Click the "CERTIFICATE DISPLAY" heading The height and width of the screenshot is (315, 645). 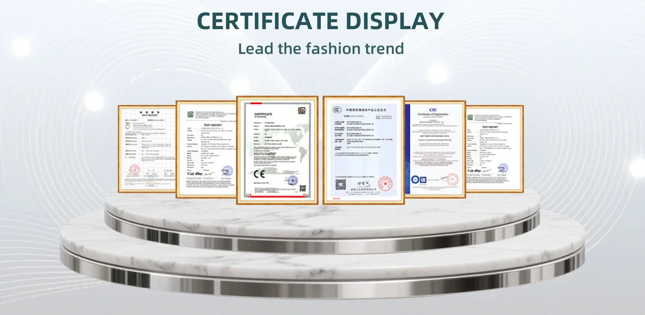320,21
